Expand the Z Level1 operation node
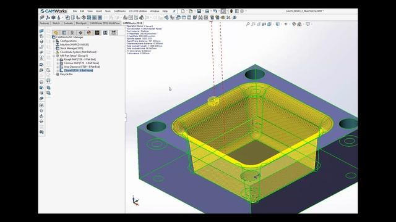The image size is (396, 222). point(58,71)
